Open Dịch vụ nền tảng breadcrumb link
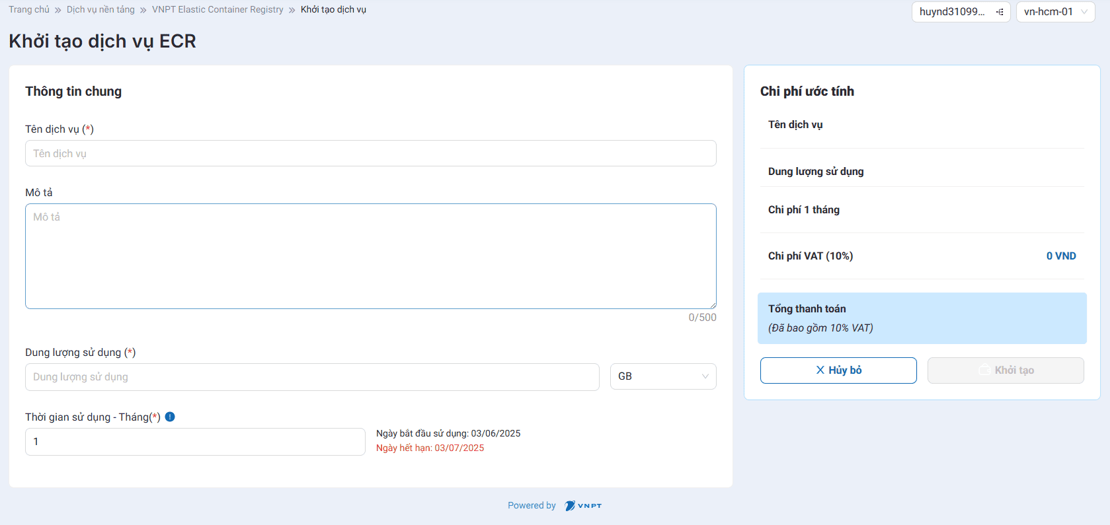Image resolution: width=1110 pixels, height=525 pixels. (x=100, y=10)
